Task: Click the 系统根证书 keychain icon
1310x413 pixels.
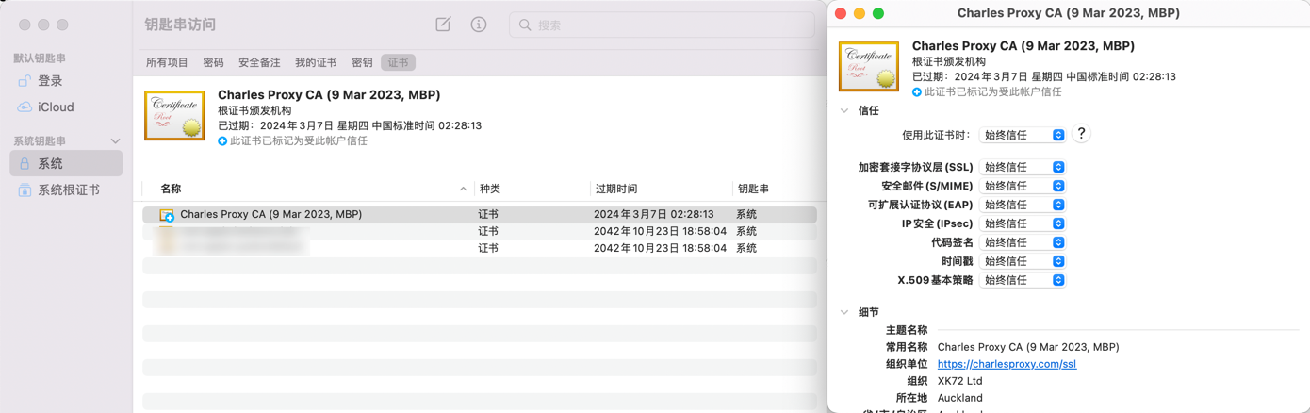Action: pyautogui.click(x=25, y=190)
